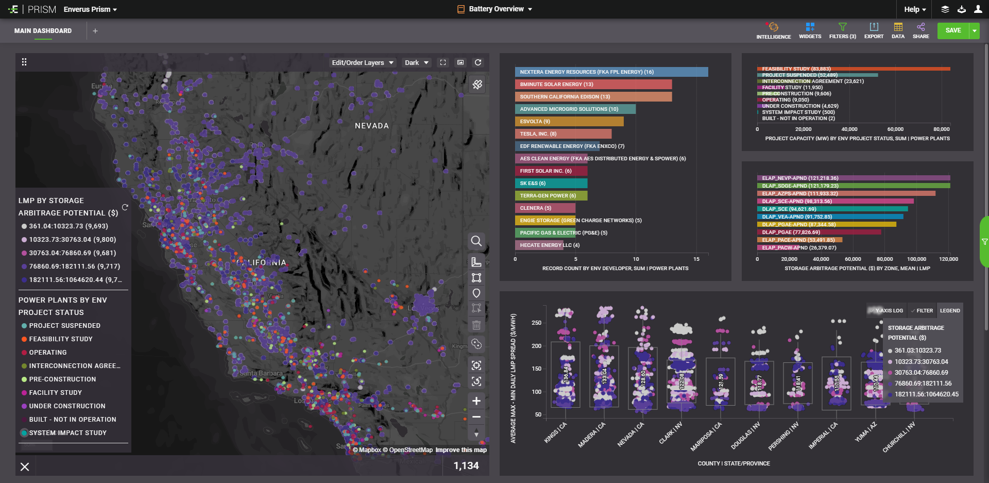989x483 pixels.
Task: Expand the Edit/Order Layers dropdown
Action: pyautogui.click(x=363, y=62)
